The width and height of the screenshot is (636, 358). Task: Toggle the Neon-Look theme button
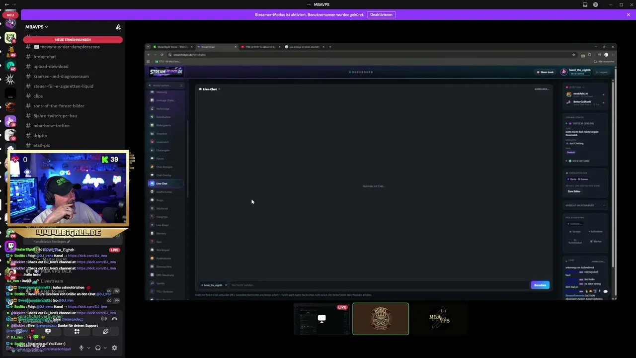tap(545, 72)
